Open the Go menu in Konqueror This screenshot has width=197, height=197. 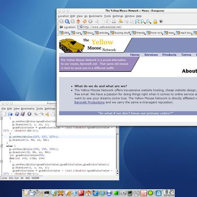point(86,16)
